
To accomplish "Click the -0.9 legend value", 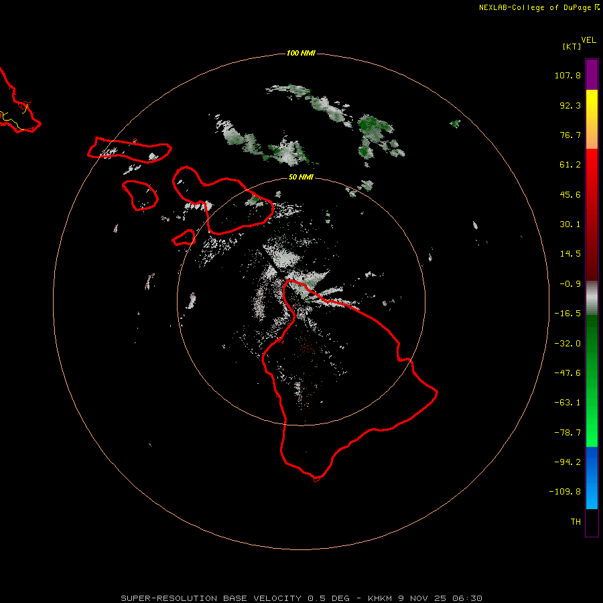I will click(x=570, y=284).
